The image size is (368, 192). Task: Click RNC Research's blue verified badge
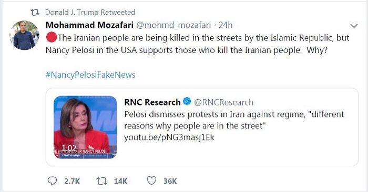(187, 101)
